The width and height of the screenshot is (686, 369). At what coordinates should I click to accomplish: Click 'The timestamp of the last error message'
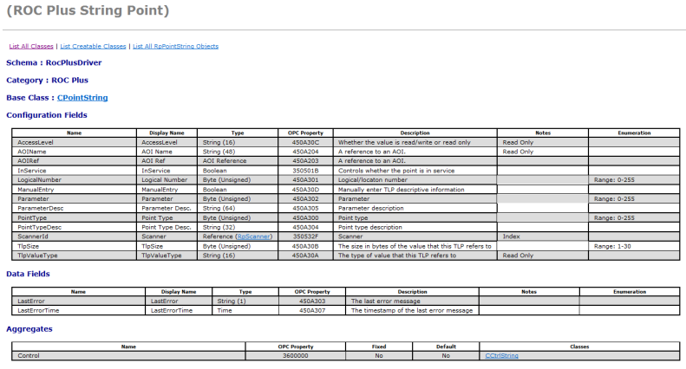tap(412, 311)
